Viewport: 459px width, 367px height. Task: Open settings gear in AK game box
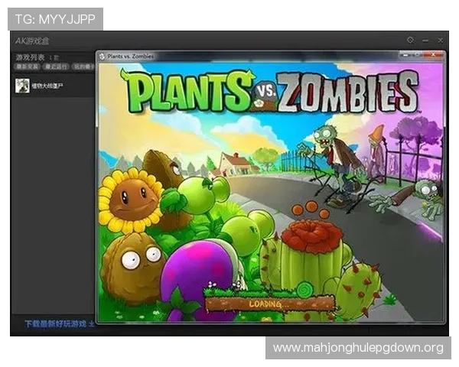click(x=411, y=40)
